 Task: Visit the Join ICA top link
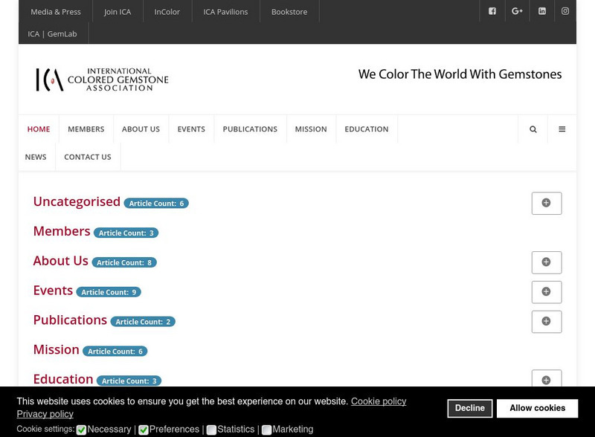pos(118,12)
